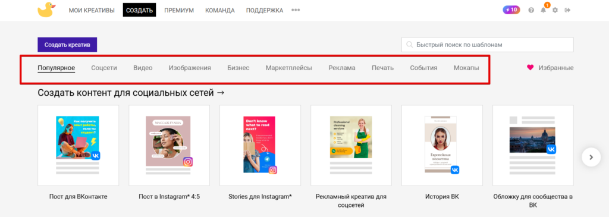Select the История ВК thumbnail
Image resolution: width=609 pixels, height=217 pixels.
tap(442, 145)
